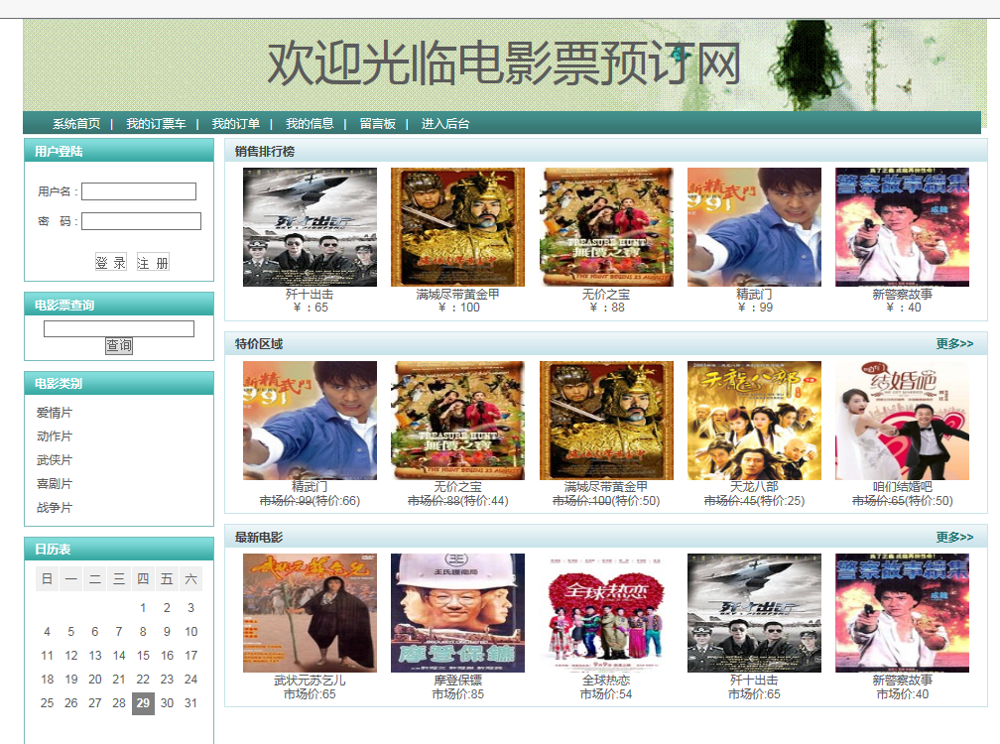1000x744 pixels.
Task: Click 天龙八部 title under its poster
Action: (754, 487)
